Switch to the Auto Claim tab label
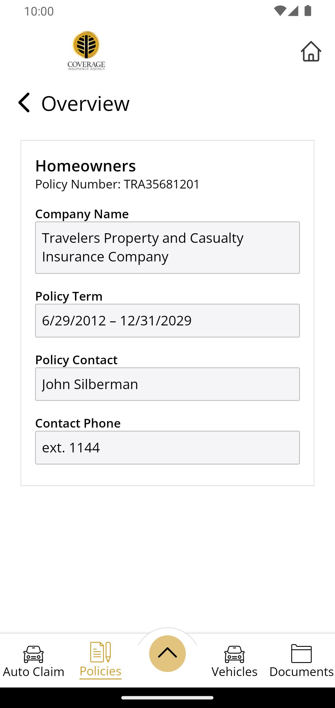335x708 pixels. point(33,672)
